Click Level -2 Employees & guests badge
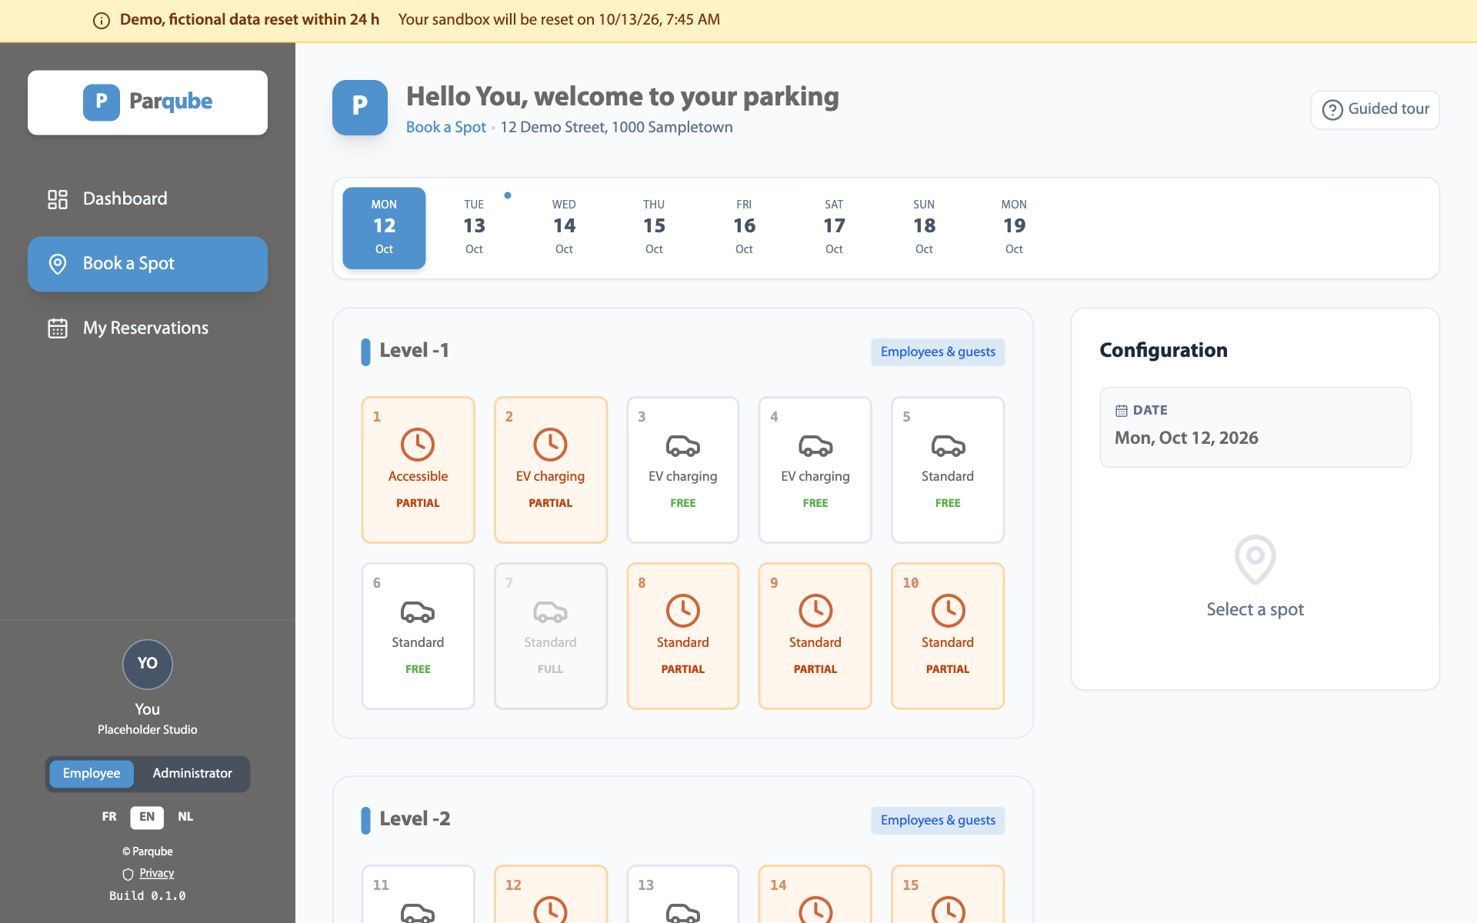 coord(938,821)
